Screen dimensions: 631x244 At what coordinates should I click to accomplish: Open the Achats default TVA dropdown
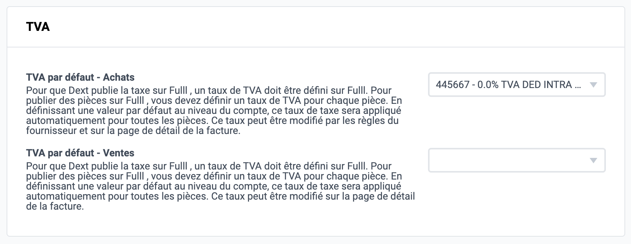[x=517, y=85]
